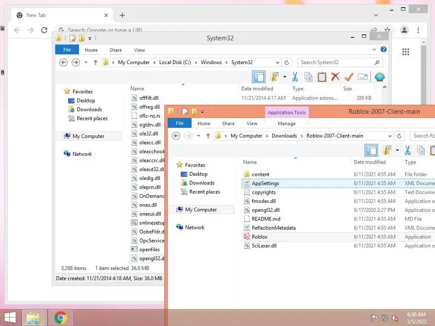Viewport: 435px width, 326px height.
Task: Open the View tab in Roblox-2007-Client-main window
Action: point(252,124)
